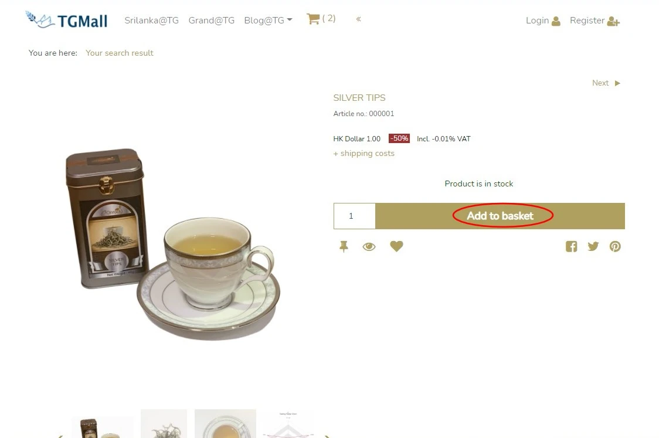Viewport: 659px width, 438px height.
Task: Click the Register user-plus icon
Action: pos(614,22)
